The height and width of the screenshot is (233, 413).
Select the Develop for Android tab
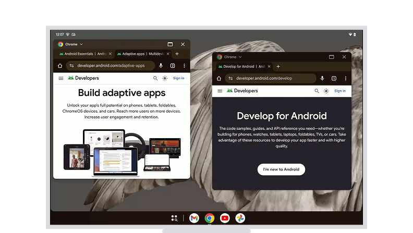(x=239, y=66)
